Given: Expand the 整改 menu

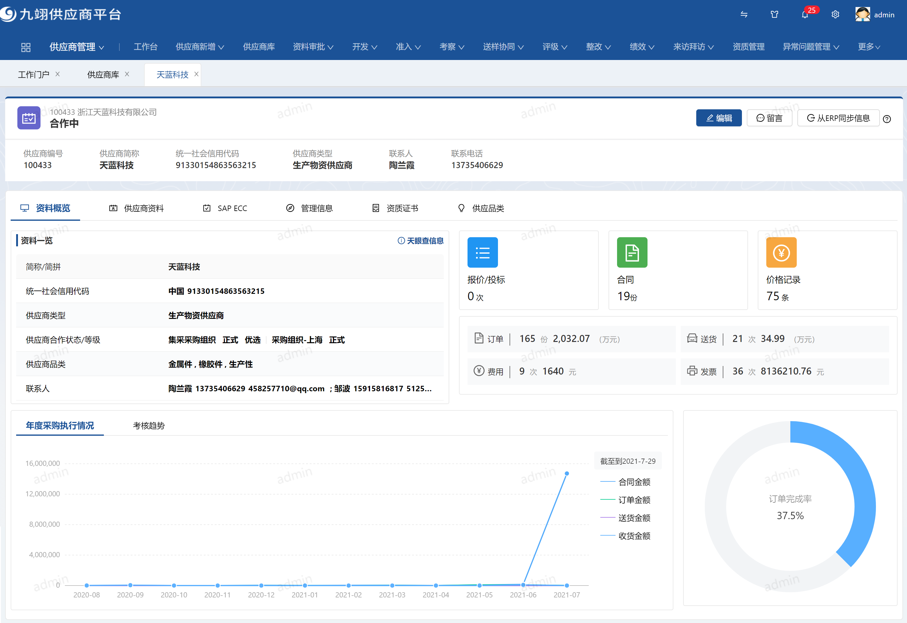Looking at the screenshot, I should (598, 47).
